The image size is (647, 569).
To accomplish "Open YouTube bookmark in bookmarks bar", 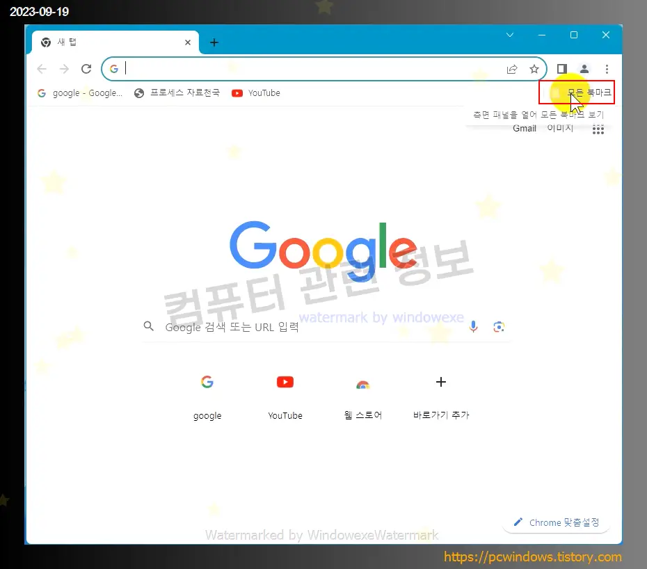I will (256, 93).
